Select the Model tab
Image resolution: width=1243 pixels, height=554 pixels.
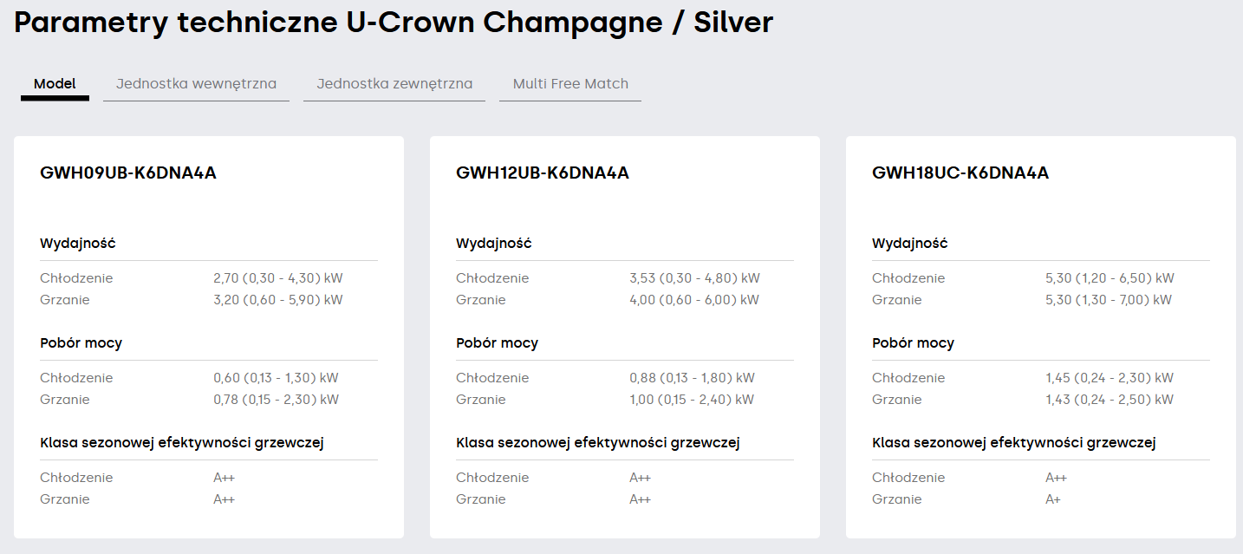(55, 84)
